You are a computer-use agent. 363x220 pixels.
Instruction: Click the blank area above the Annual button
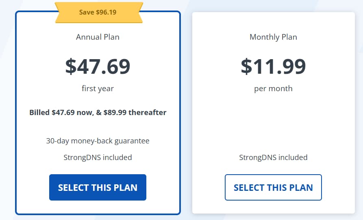pyautogui.click(x=98, y=167)
